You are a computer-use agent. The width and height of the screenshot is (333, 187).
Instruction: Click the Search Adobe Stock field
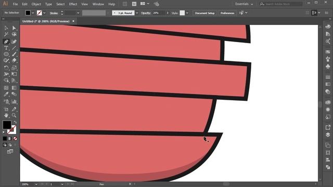click(x=281, y=4)
